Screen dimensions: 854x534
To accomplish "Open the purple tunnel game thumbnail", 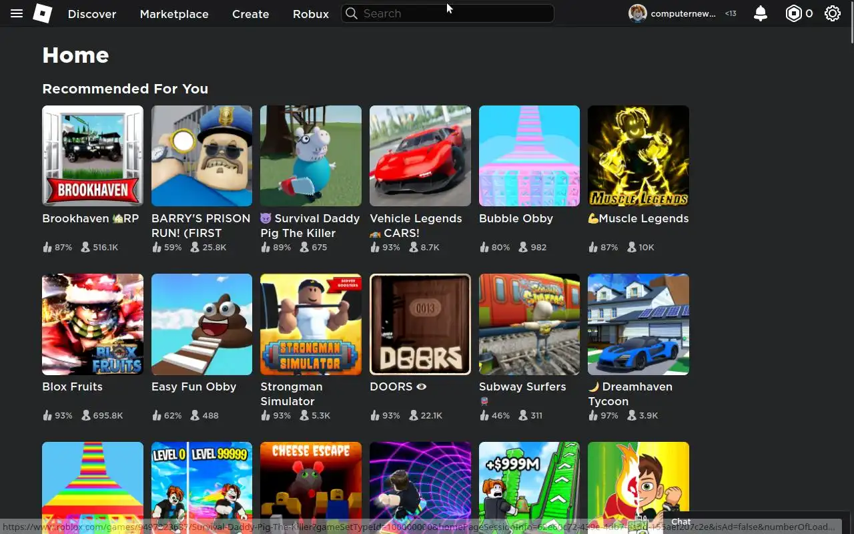I will [x=420, y=488].
